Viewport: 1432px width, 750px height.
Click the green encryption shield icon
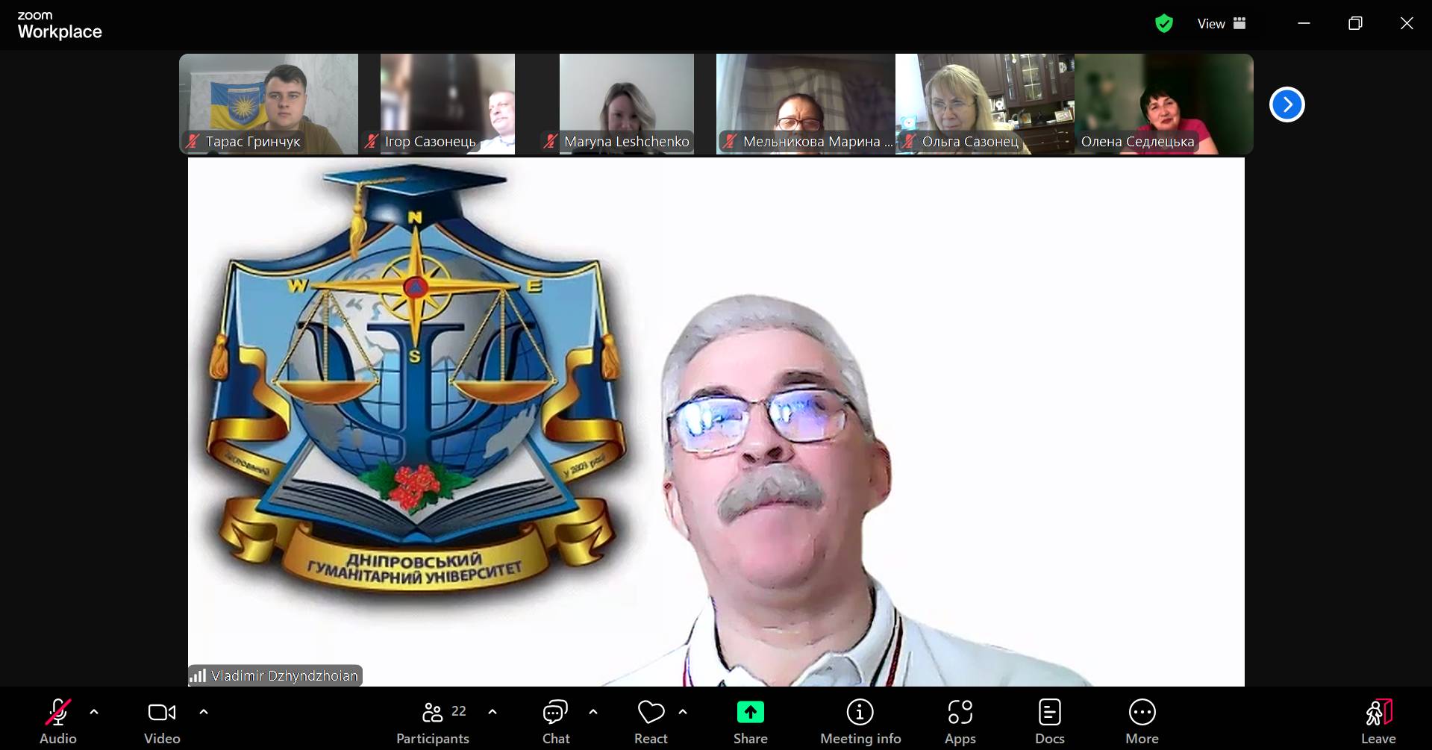[x=1163, y=24]
